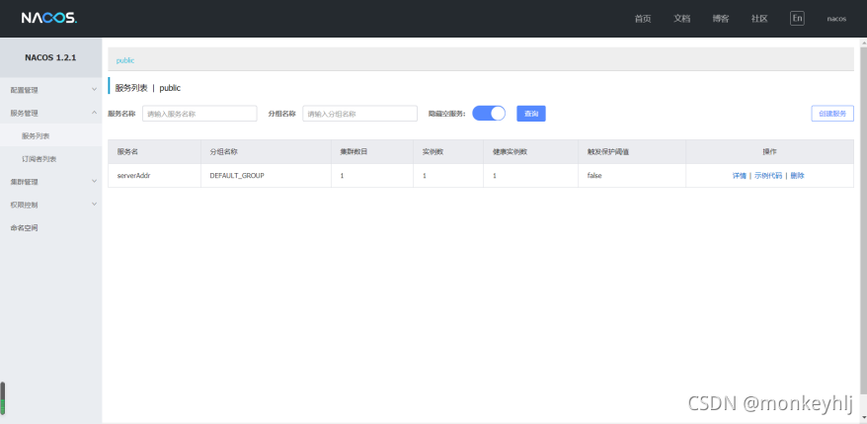Image resolution: width=867 pixels, height=424 pixels.
Task: Click the NACOS 1.2.1 version label
Action: pyautogui.click(x=50, y=57)
